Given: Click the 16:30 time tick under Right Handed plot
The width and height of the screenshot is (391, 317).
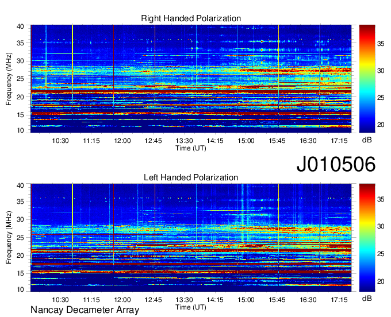Looking at the screenshot, I should pyautogui.click(x=308, y=141).
